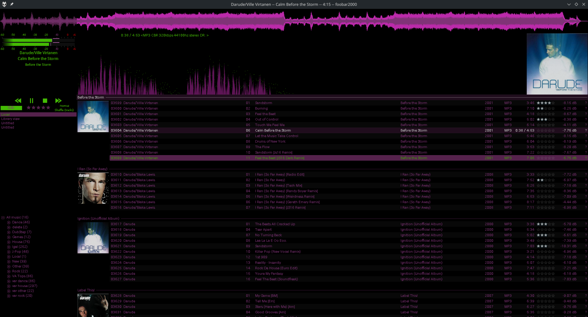Viewport: 588px width, 317px height.
Task: Set the Out of Control rating stars
Action: click(x=545, y=119)
